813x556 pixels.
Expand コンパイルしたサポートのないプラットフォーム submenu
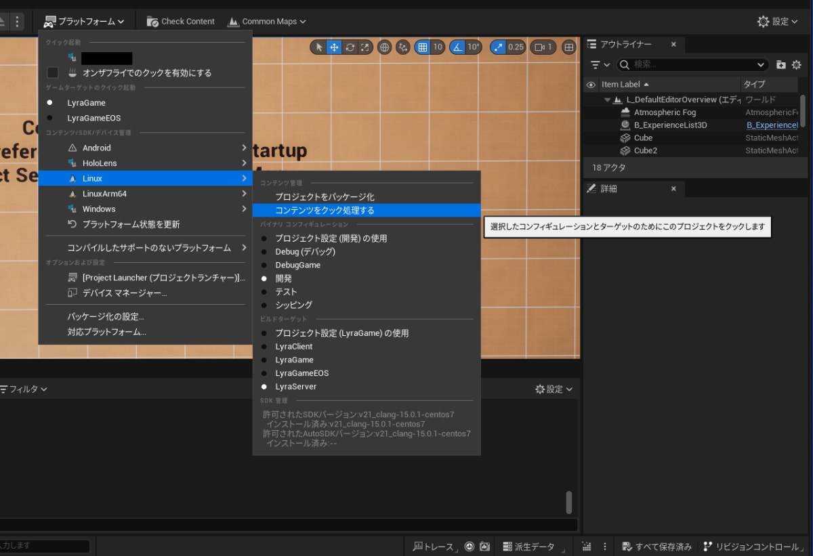coord(145,248)
